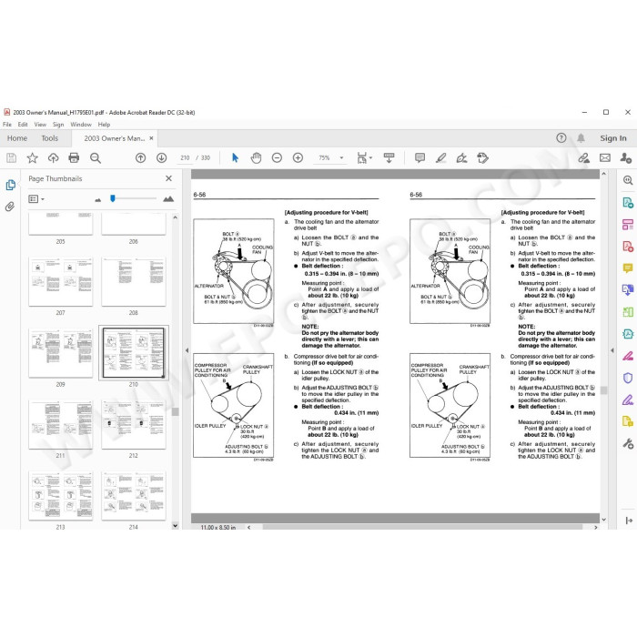Open the View menu
The width and height of the screenshot is (637, 637).
click(x=40, y=125)
